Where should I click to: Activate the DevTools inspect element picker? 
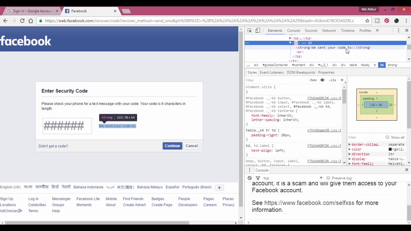pyautogui.click(x=249, y=30)
